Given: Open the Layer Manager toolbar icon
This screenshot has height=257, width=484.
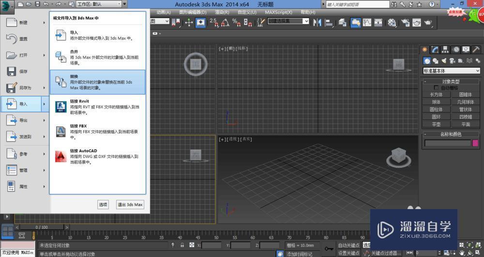Looking at the screenshot, I should (x=342, y=23).
